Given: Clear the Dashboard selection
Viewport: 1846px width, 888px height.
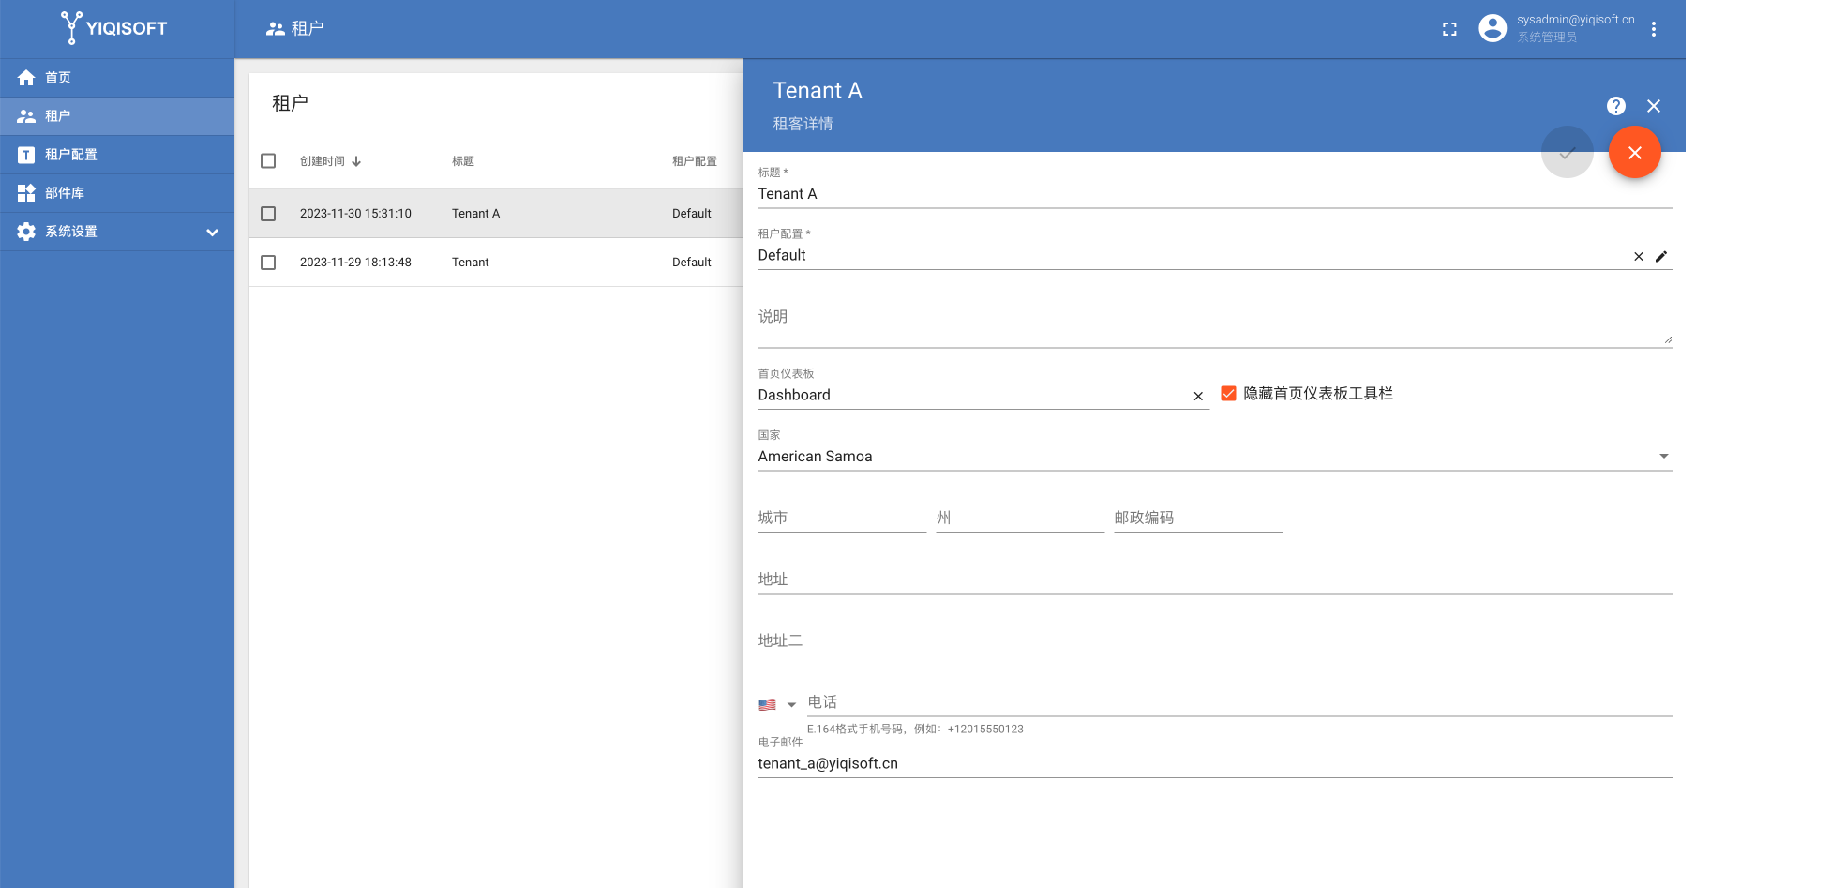Looking at the screenshot, I should [x=1198, y=397].
